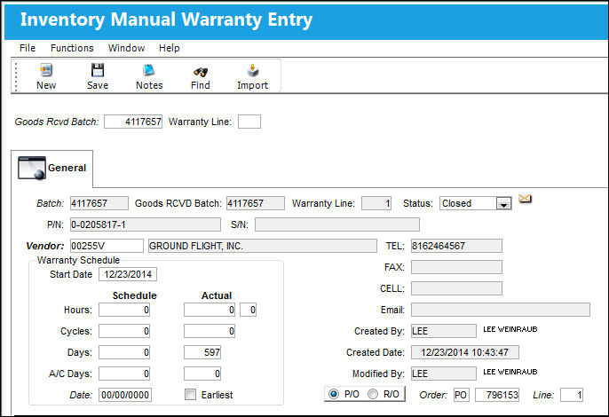Click the top Goods Rcvd Batch field
Screen dimensions: 609x417
pyautogui.click(x=133, y=122)
